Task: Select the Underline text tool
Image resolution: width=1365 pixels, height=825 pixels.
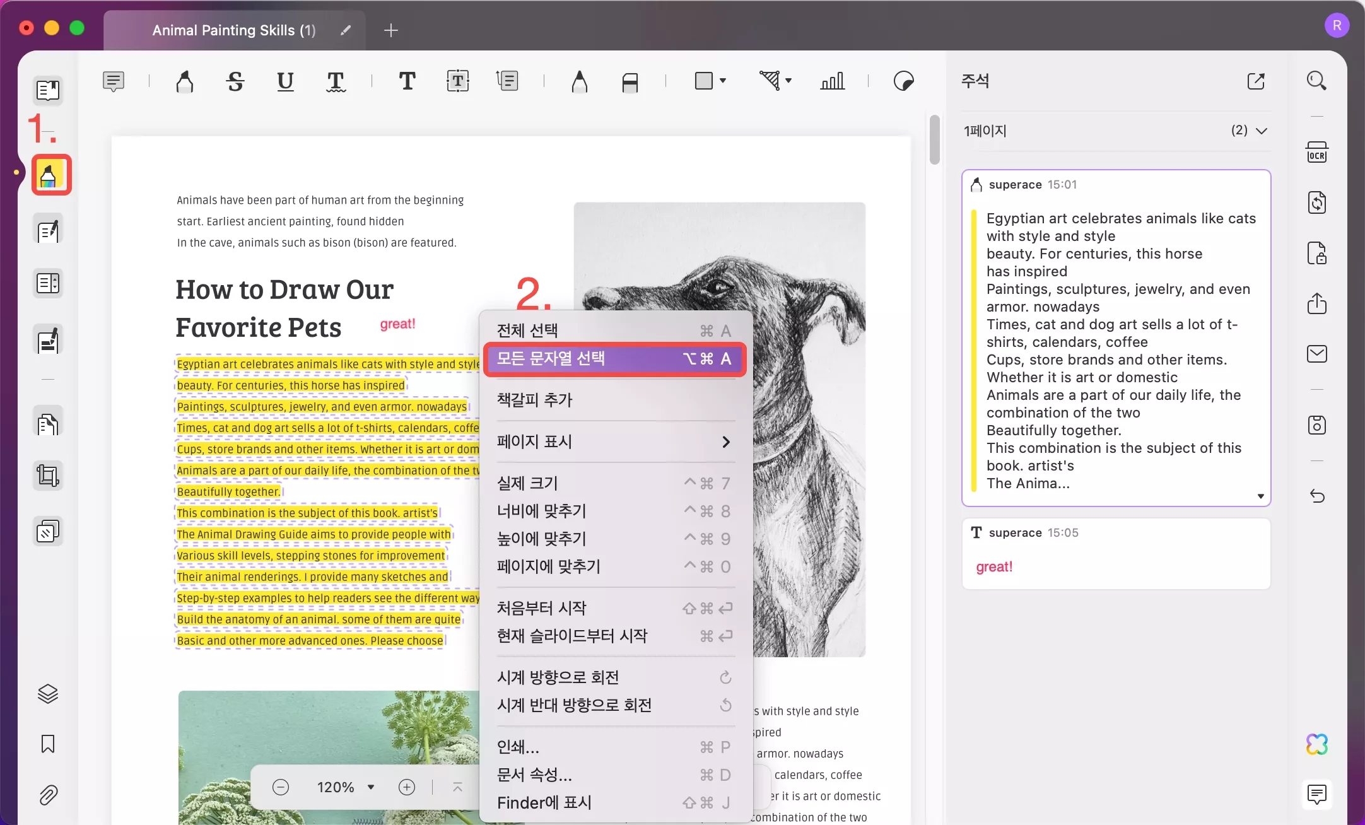Action: click(285, 81)
